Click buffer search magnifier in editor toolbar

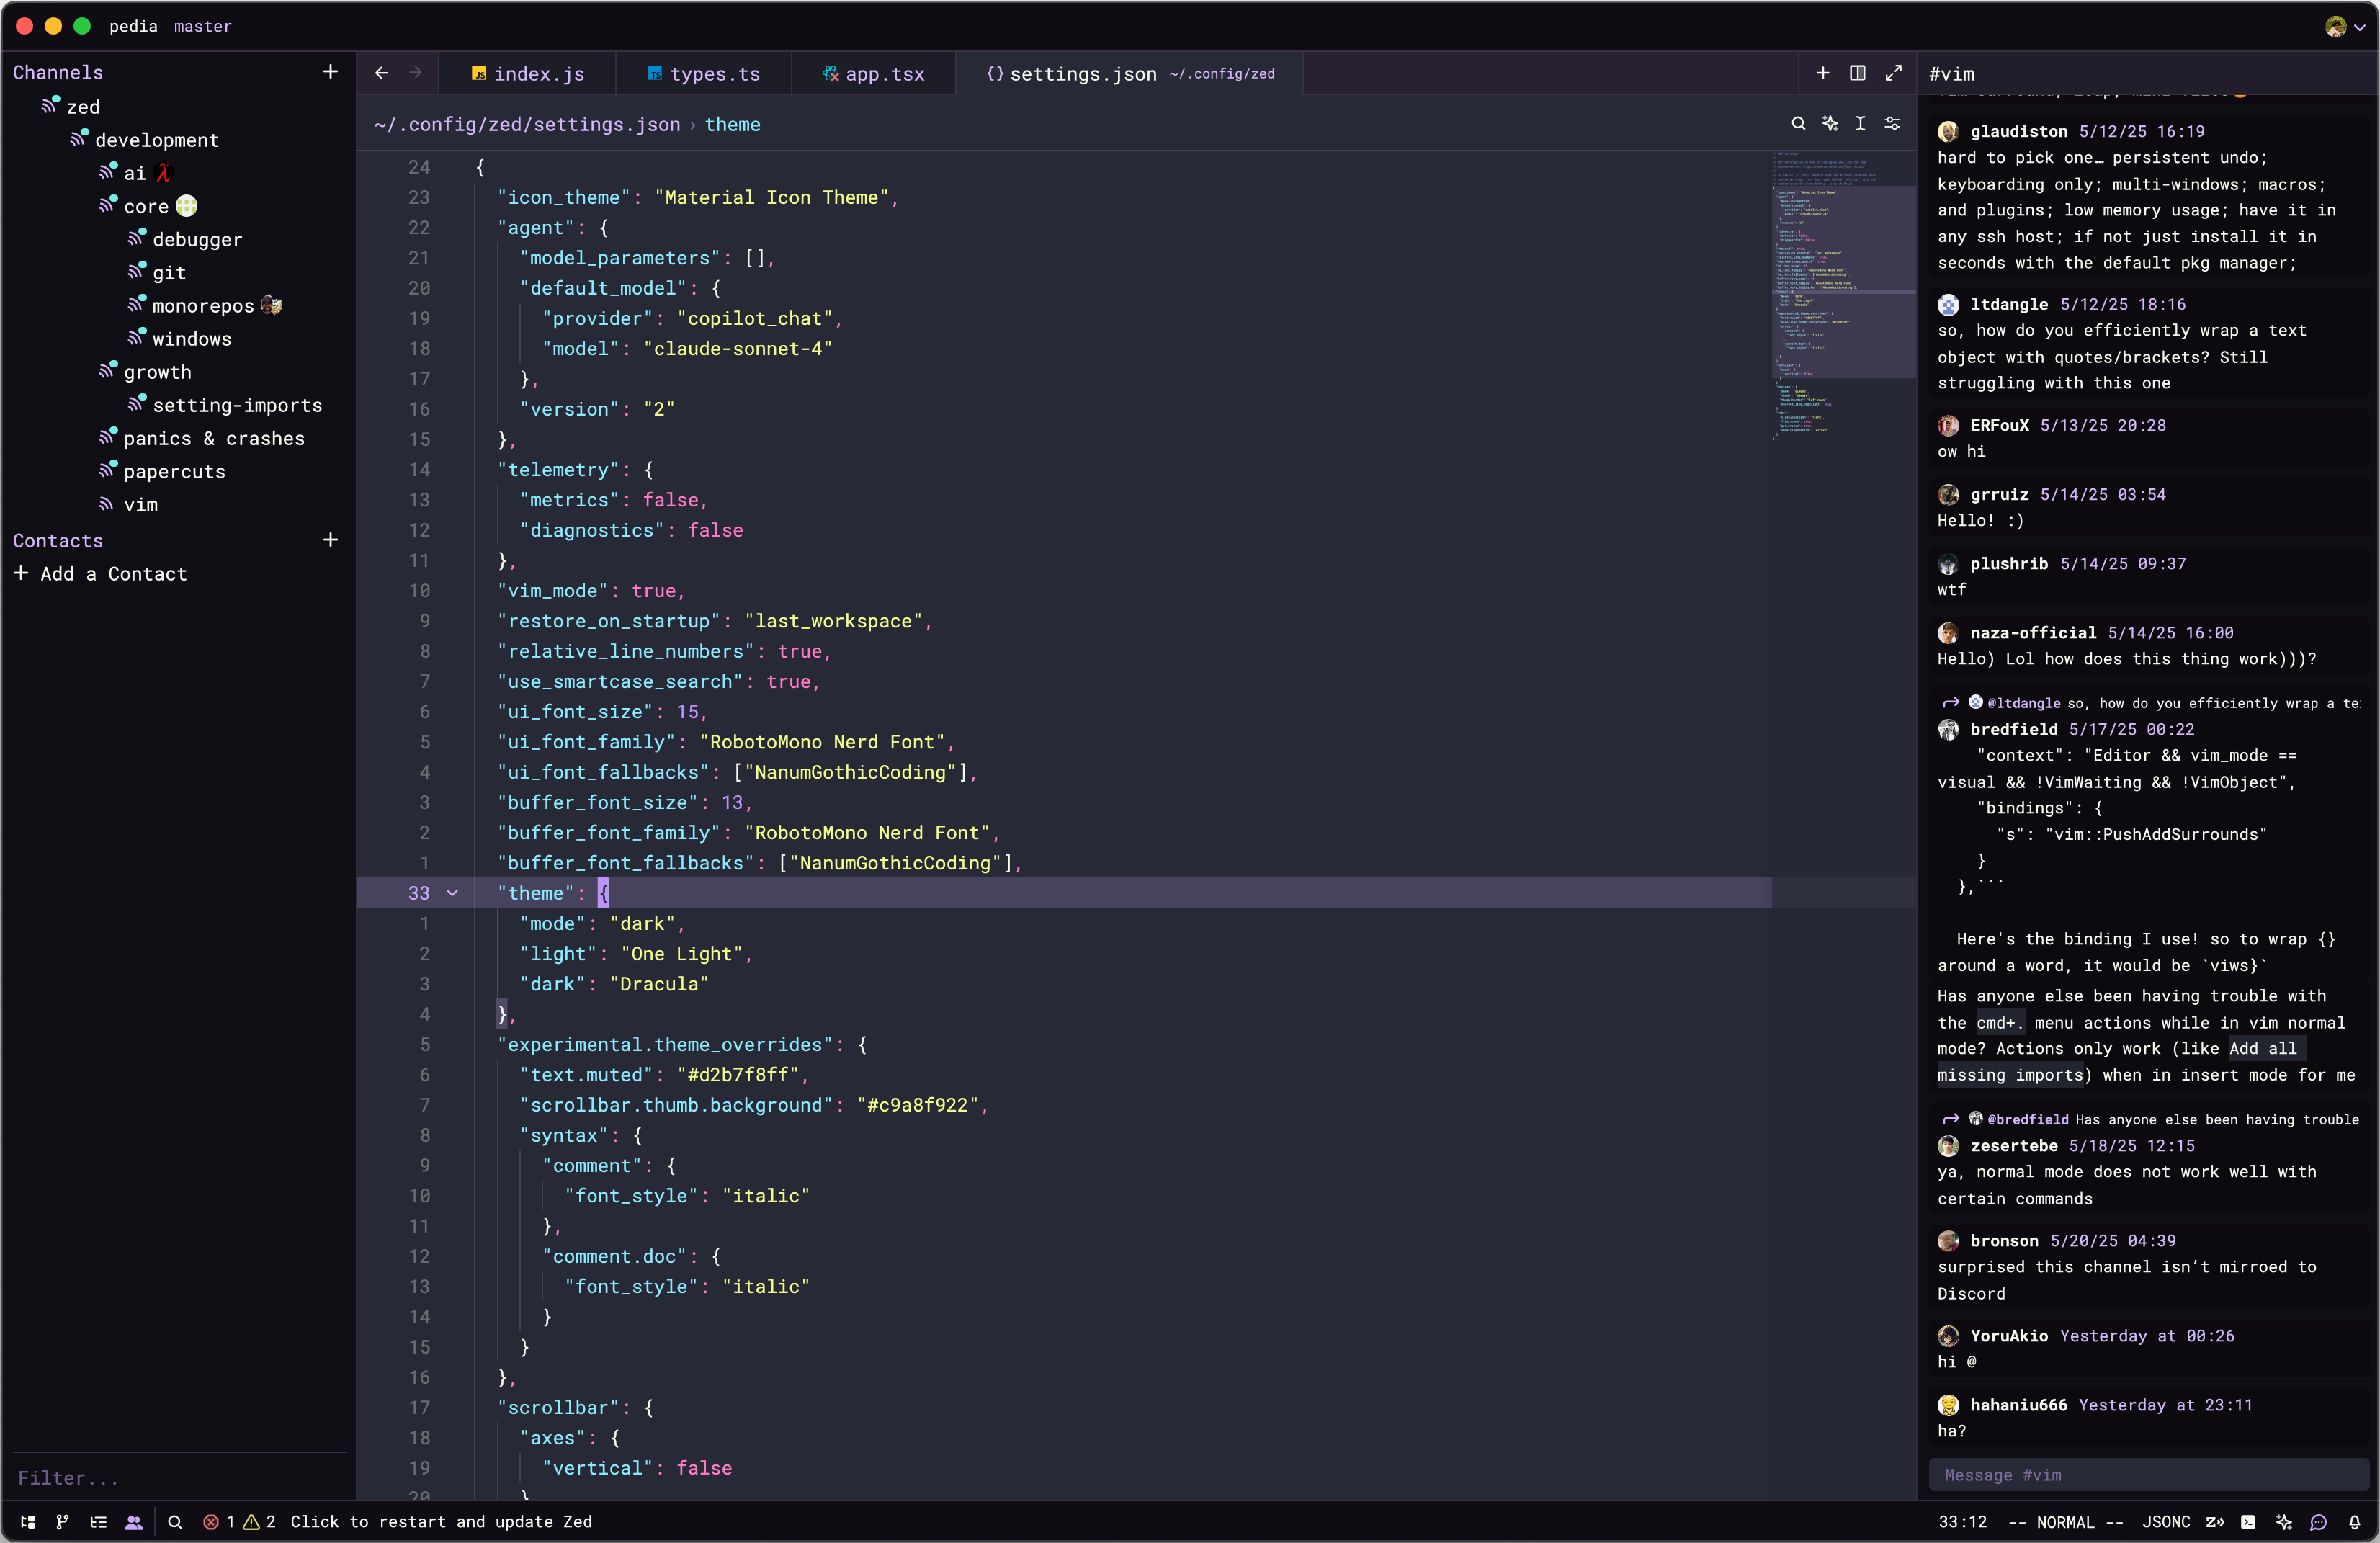pyautogui.click(x=1798, y=123)
